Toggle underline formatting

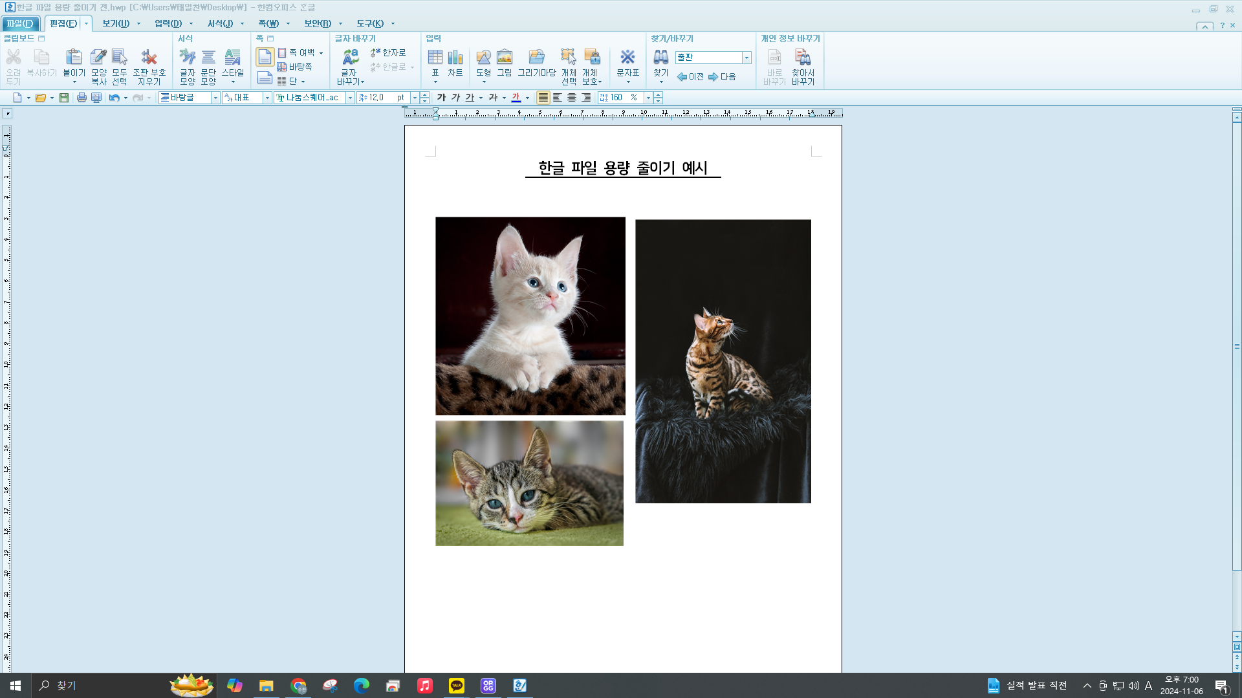(x=470, y=97)
